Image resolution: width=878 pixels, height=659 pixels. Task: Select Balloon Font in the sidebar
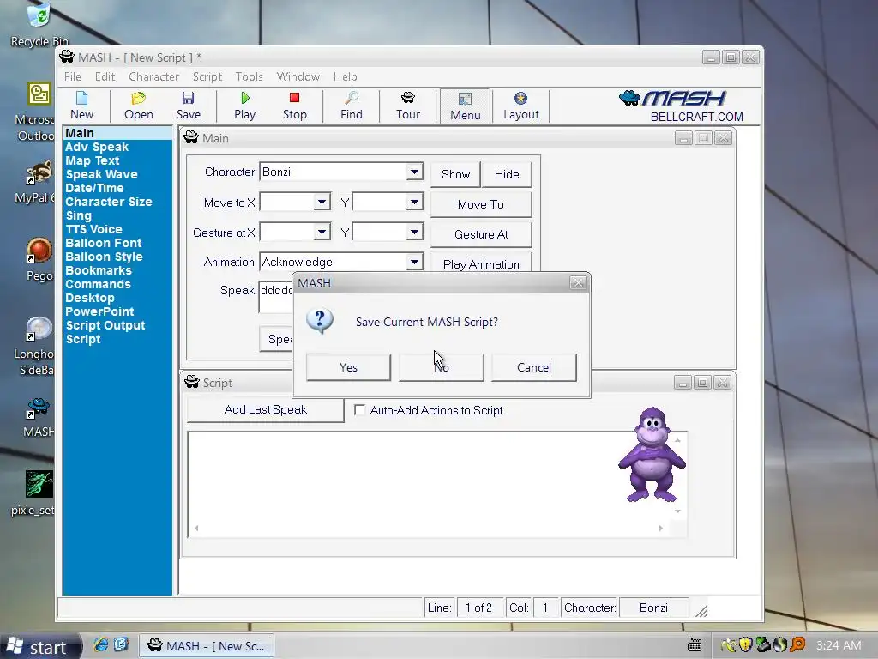[104, 243]
